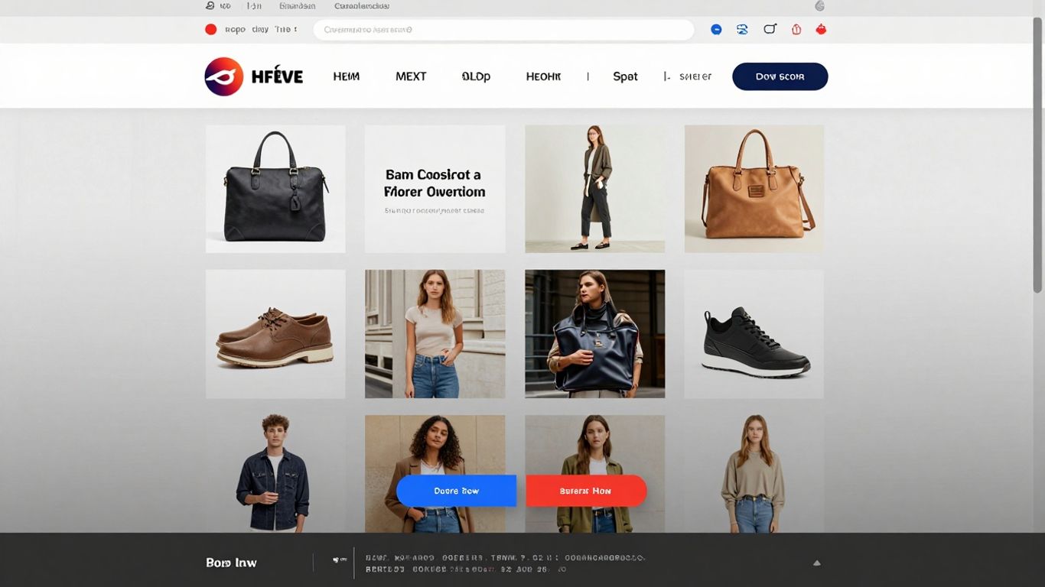1045x587 pixels.
Task: Select the globe icon at the top right
Action: tap(819, 6)
